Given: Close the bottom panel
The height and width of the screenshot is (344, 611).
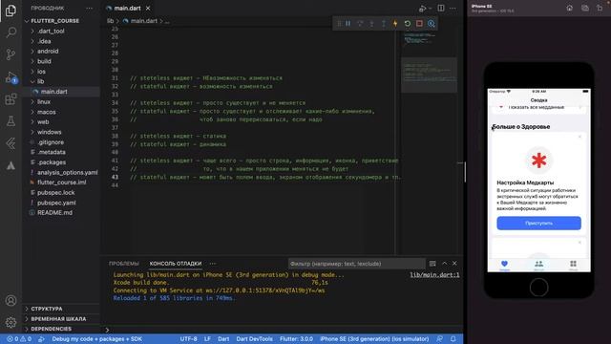Looking at the screenshot, I should tap(454, 264).
